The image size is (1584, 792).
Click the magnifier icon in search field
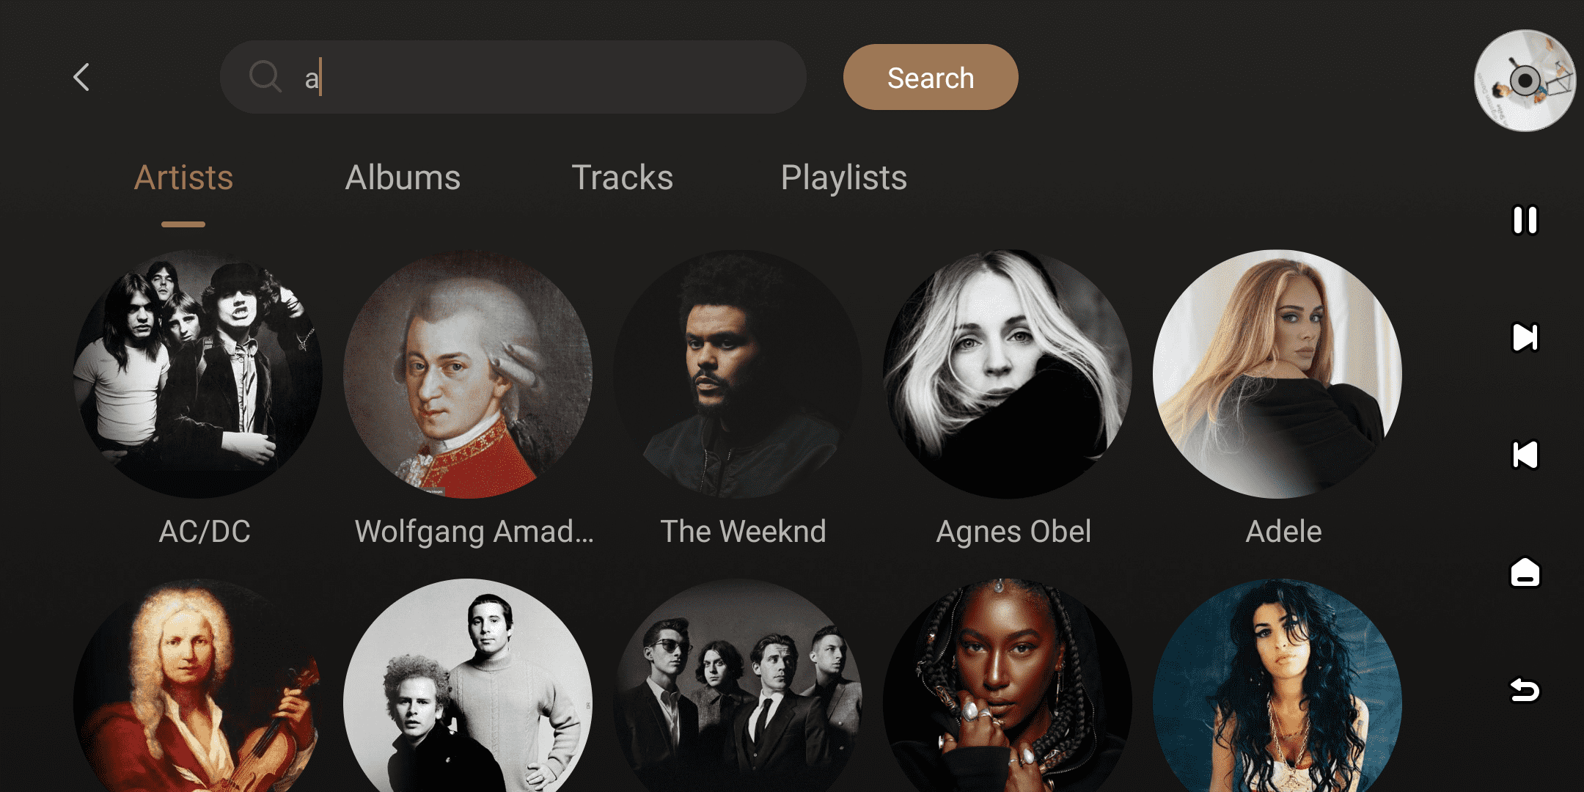click(265, 76)
